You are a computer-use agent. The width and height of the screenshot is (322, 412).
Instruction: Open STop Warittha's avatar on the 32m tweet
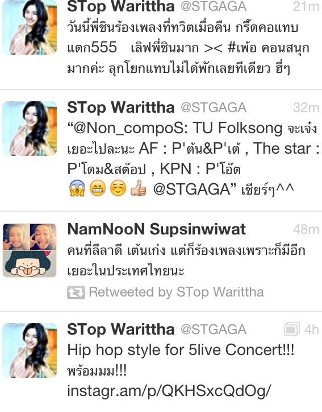[30, 129]
